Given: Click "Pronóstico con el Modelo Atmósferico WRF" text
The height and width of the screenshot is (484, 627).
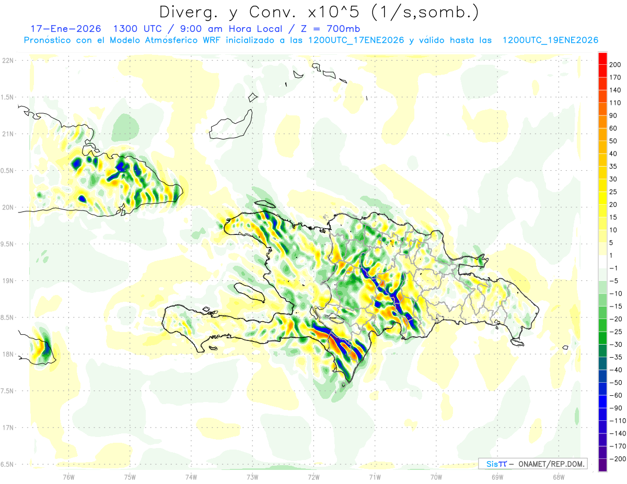Looking at the screenshot, I should coord(123,40).
